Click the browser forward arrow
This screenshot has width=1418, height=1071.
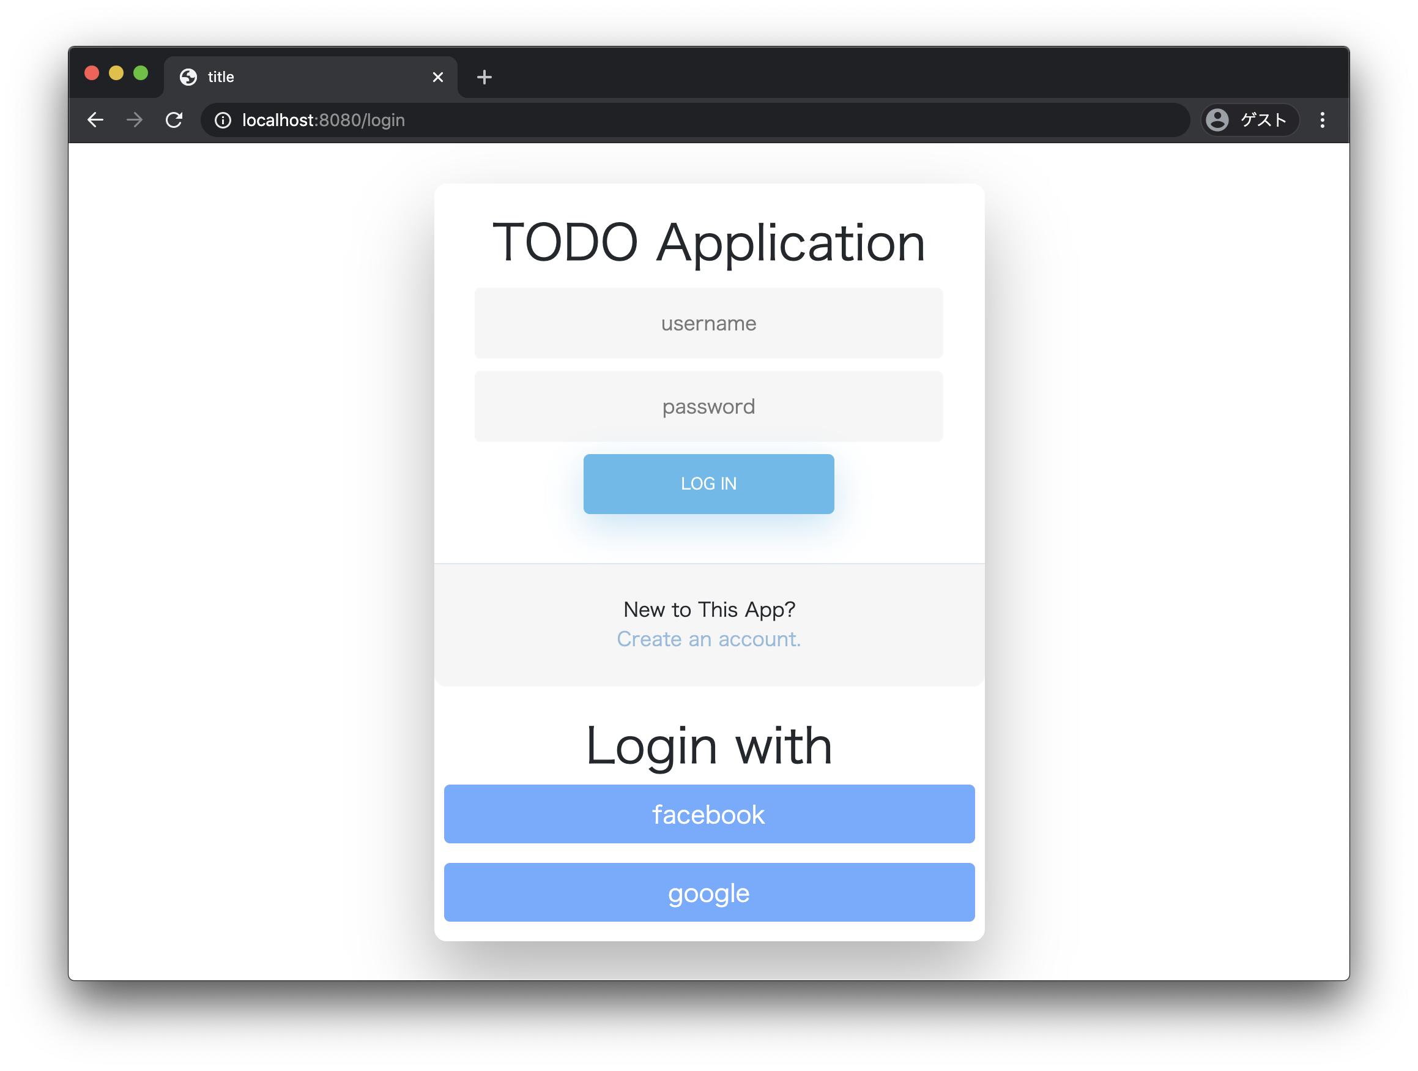point(135,120)
